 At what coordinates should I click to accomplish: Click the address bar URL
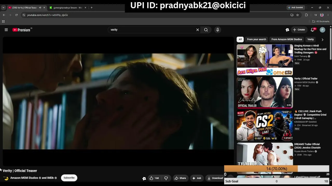(x=47, y=15)
